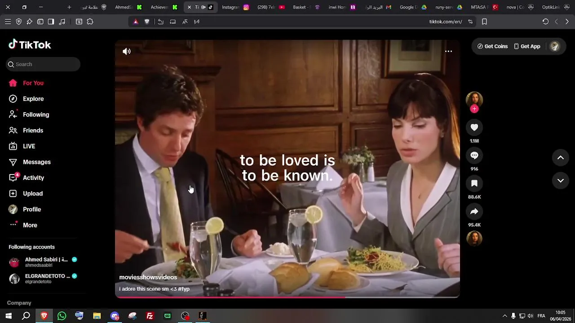This screenshot has height=323, width=575.
Task: Open the browser extensions puzzle icon
Action: pyautogui.click(x=90, y=22)
